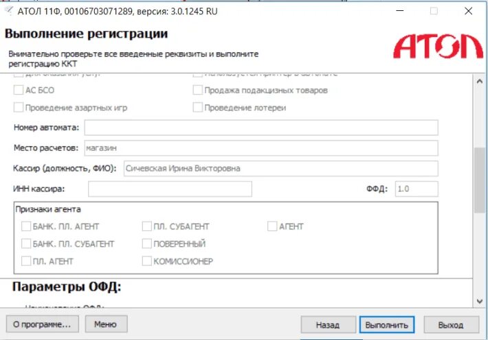Check the АГЕНТ option

[x=272, y=226]
